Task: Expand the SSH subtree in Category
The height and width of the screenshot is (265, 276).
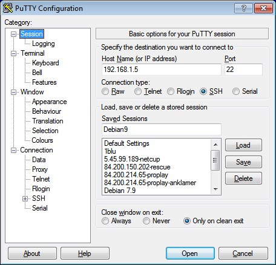Action: pyautogui.click(x=25, y=198)
